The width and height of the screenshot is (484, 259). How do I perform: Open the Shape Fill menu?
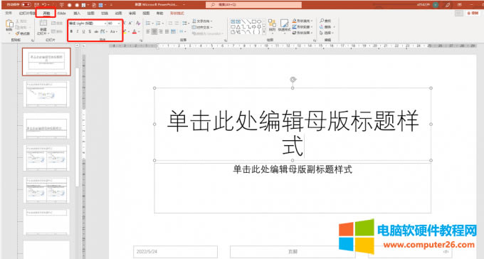point(302,21)
